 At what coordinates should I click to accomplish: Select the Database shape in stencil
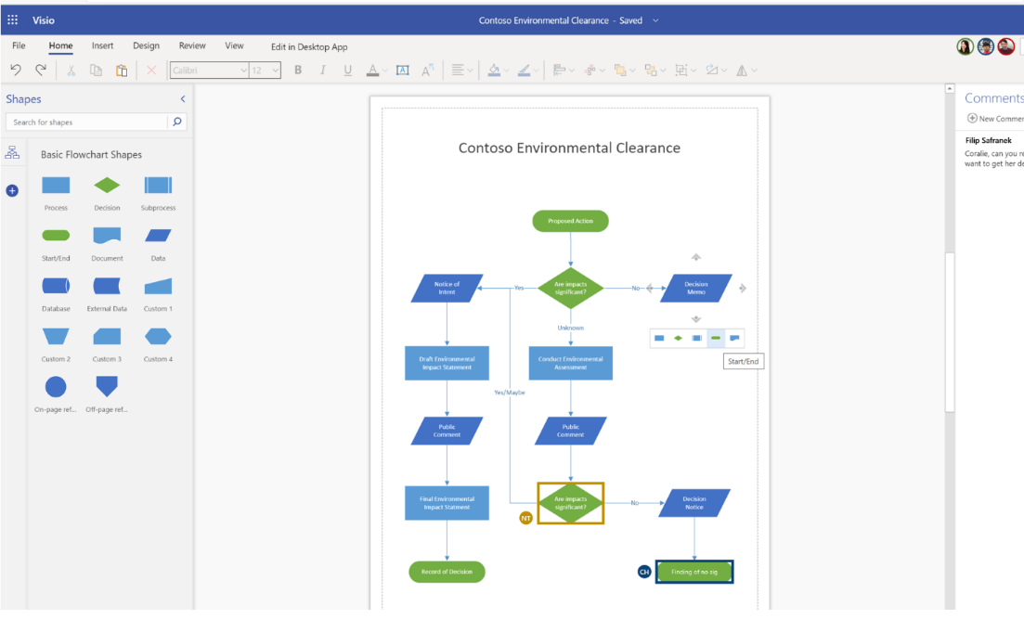tap(56, 286)
